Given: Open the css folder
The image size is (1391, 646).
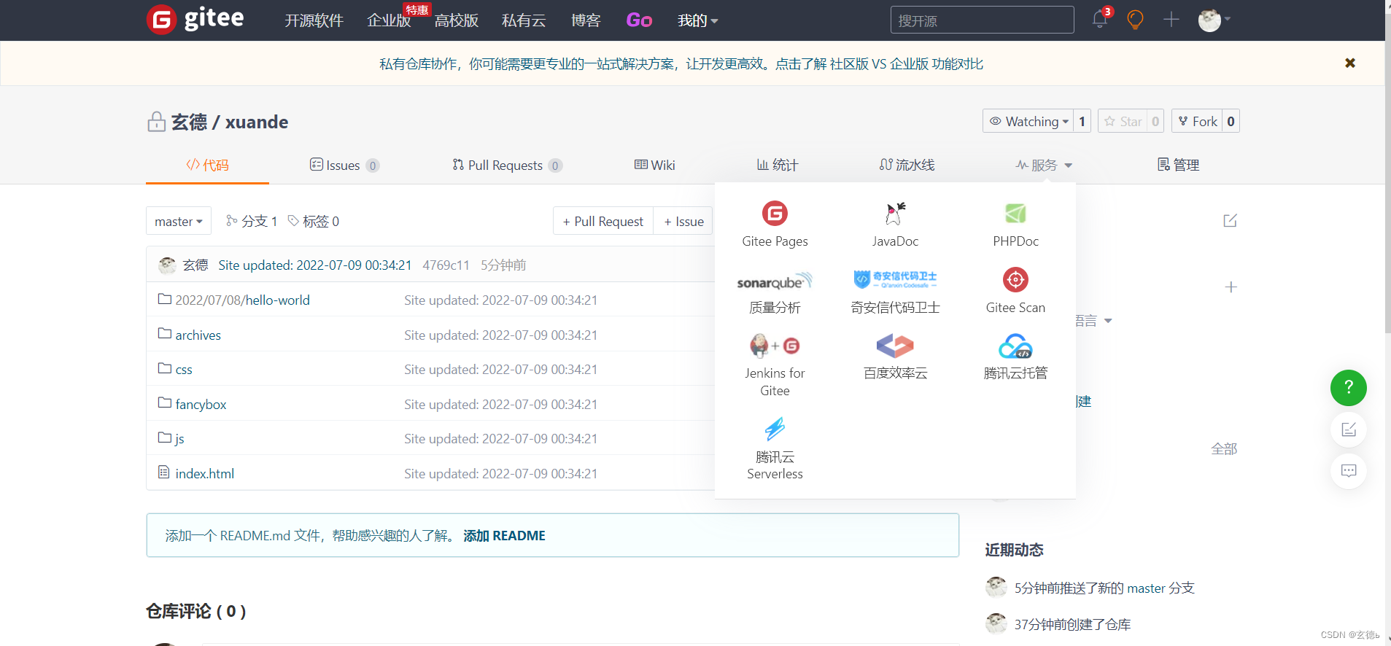Looking at the screenshot, I should [x=184, y=370].
